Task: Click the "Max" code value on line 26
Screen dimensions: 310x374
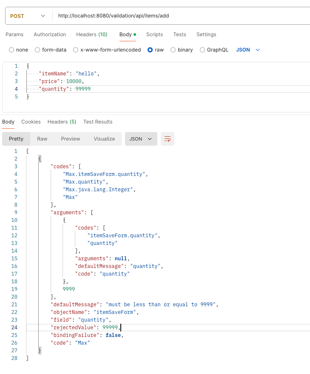Action: (x=82, y=343)
